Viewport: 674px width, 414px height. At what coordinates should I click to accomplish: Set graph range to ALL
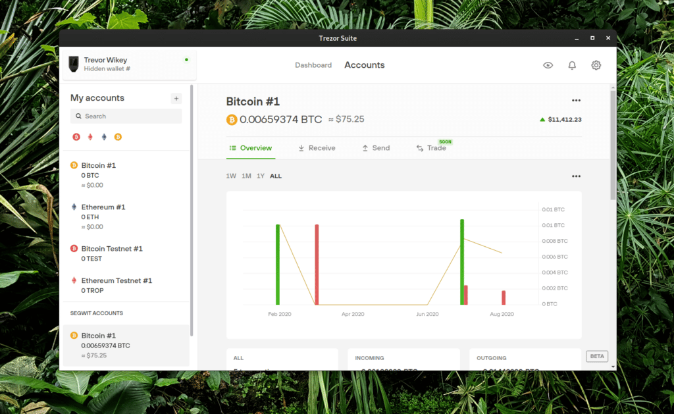tap(276, 176)
